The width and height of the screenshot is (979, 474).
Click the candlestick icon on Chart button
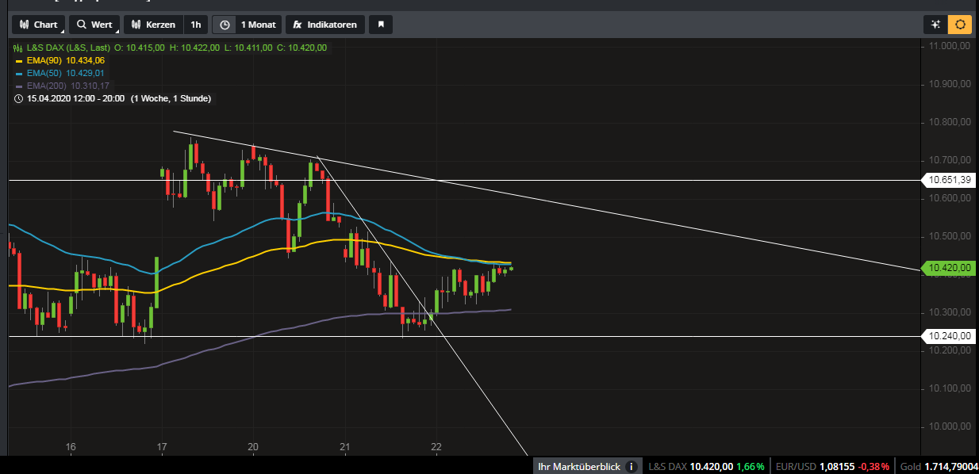point(24,25)
